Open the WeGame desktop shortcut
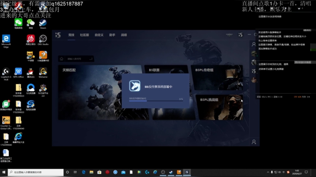The image size is (316, 177). (43, 73)
